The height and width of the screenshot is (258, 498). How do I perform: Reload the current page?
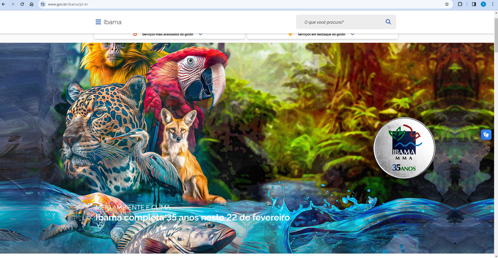coord(22,4)
